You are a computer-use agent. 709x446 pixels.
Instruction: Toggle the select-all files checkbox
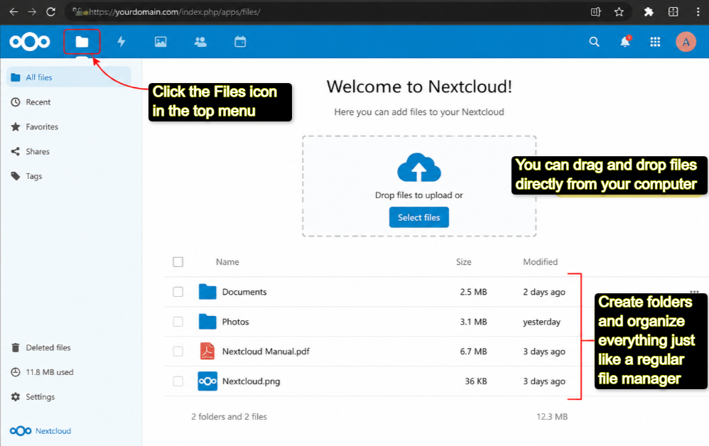coord(178,262)
